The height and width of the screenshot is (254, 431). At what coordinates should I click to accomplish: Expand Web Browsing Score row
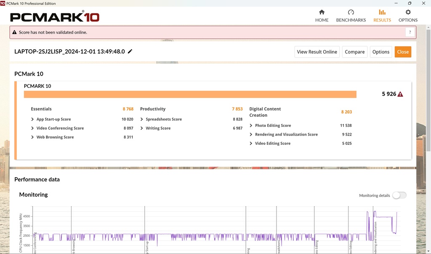[x=32, y=137]
